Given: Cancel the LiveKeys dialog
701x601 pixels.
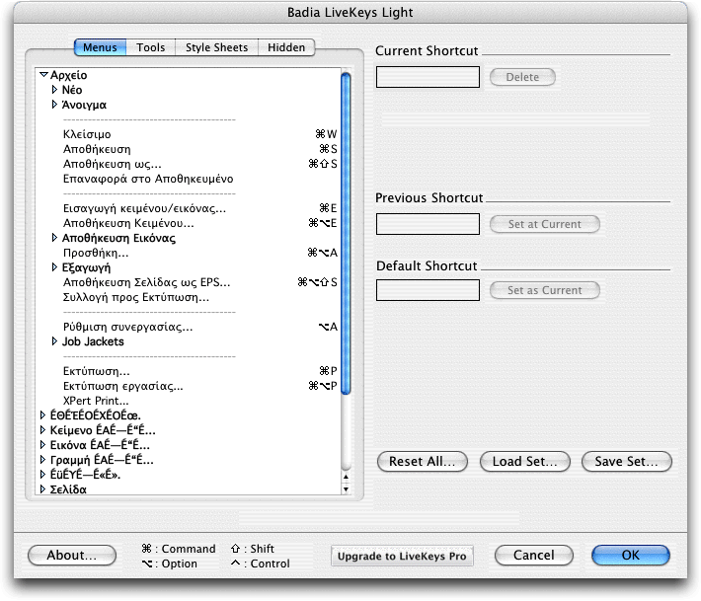Looking at the screenshot, I should pos(534,555).
